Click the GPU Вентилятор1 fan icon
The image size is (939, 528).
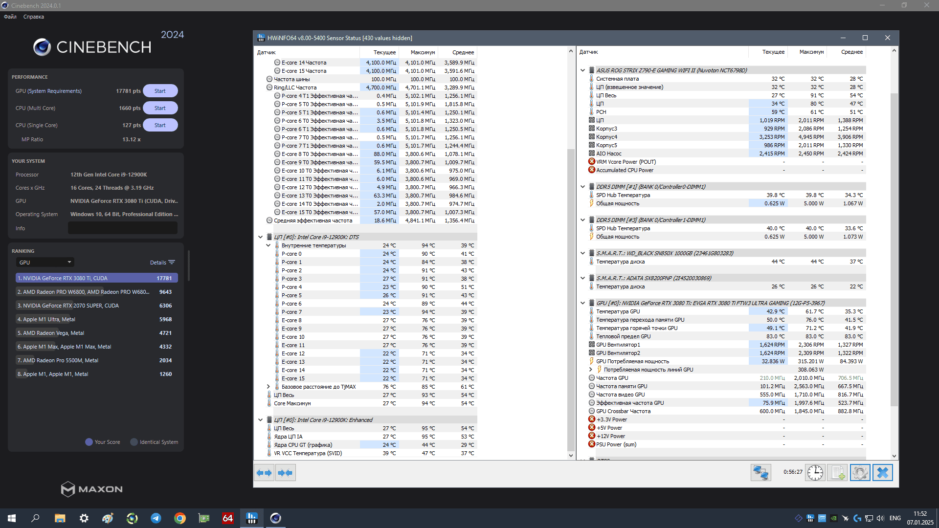coord(592,345)
